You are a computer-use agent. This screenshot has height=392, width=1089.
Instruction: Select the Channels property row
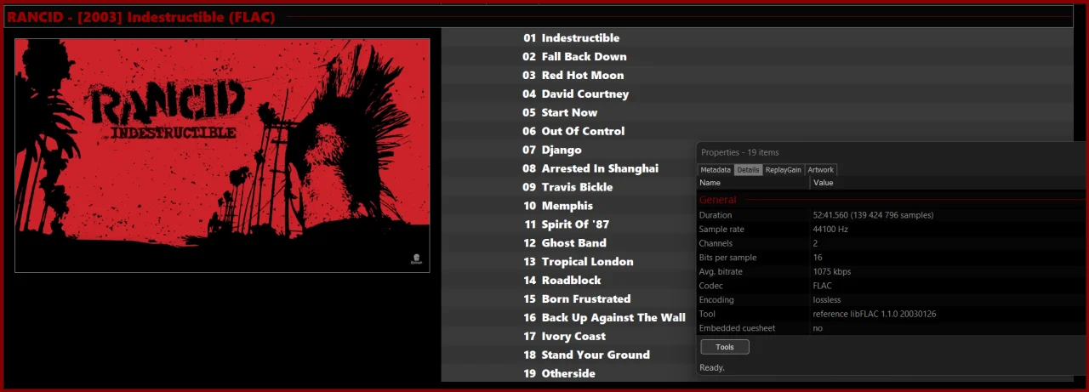pos(892,243)
